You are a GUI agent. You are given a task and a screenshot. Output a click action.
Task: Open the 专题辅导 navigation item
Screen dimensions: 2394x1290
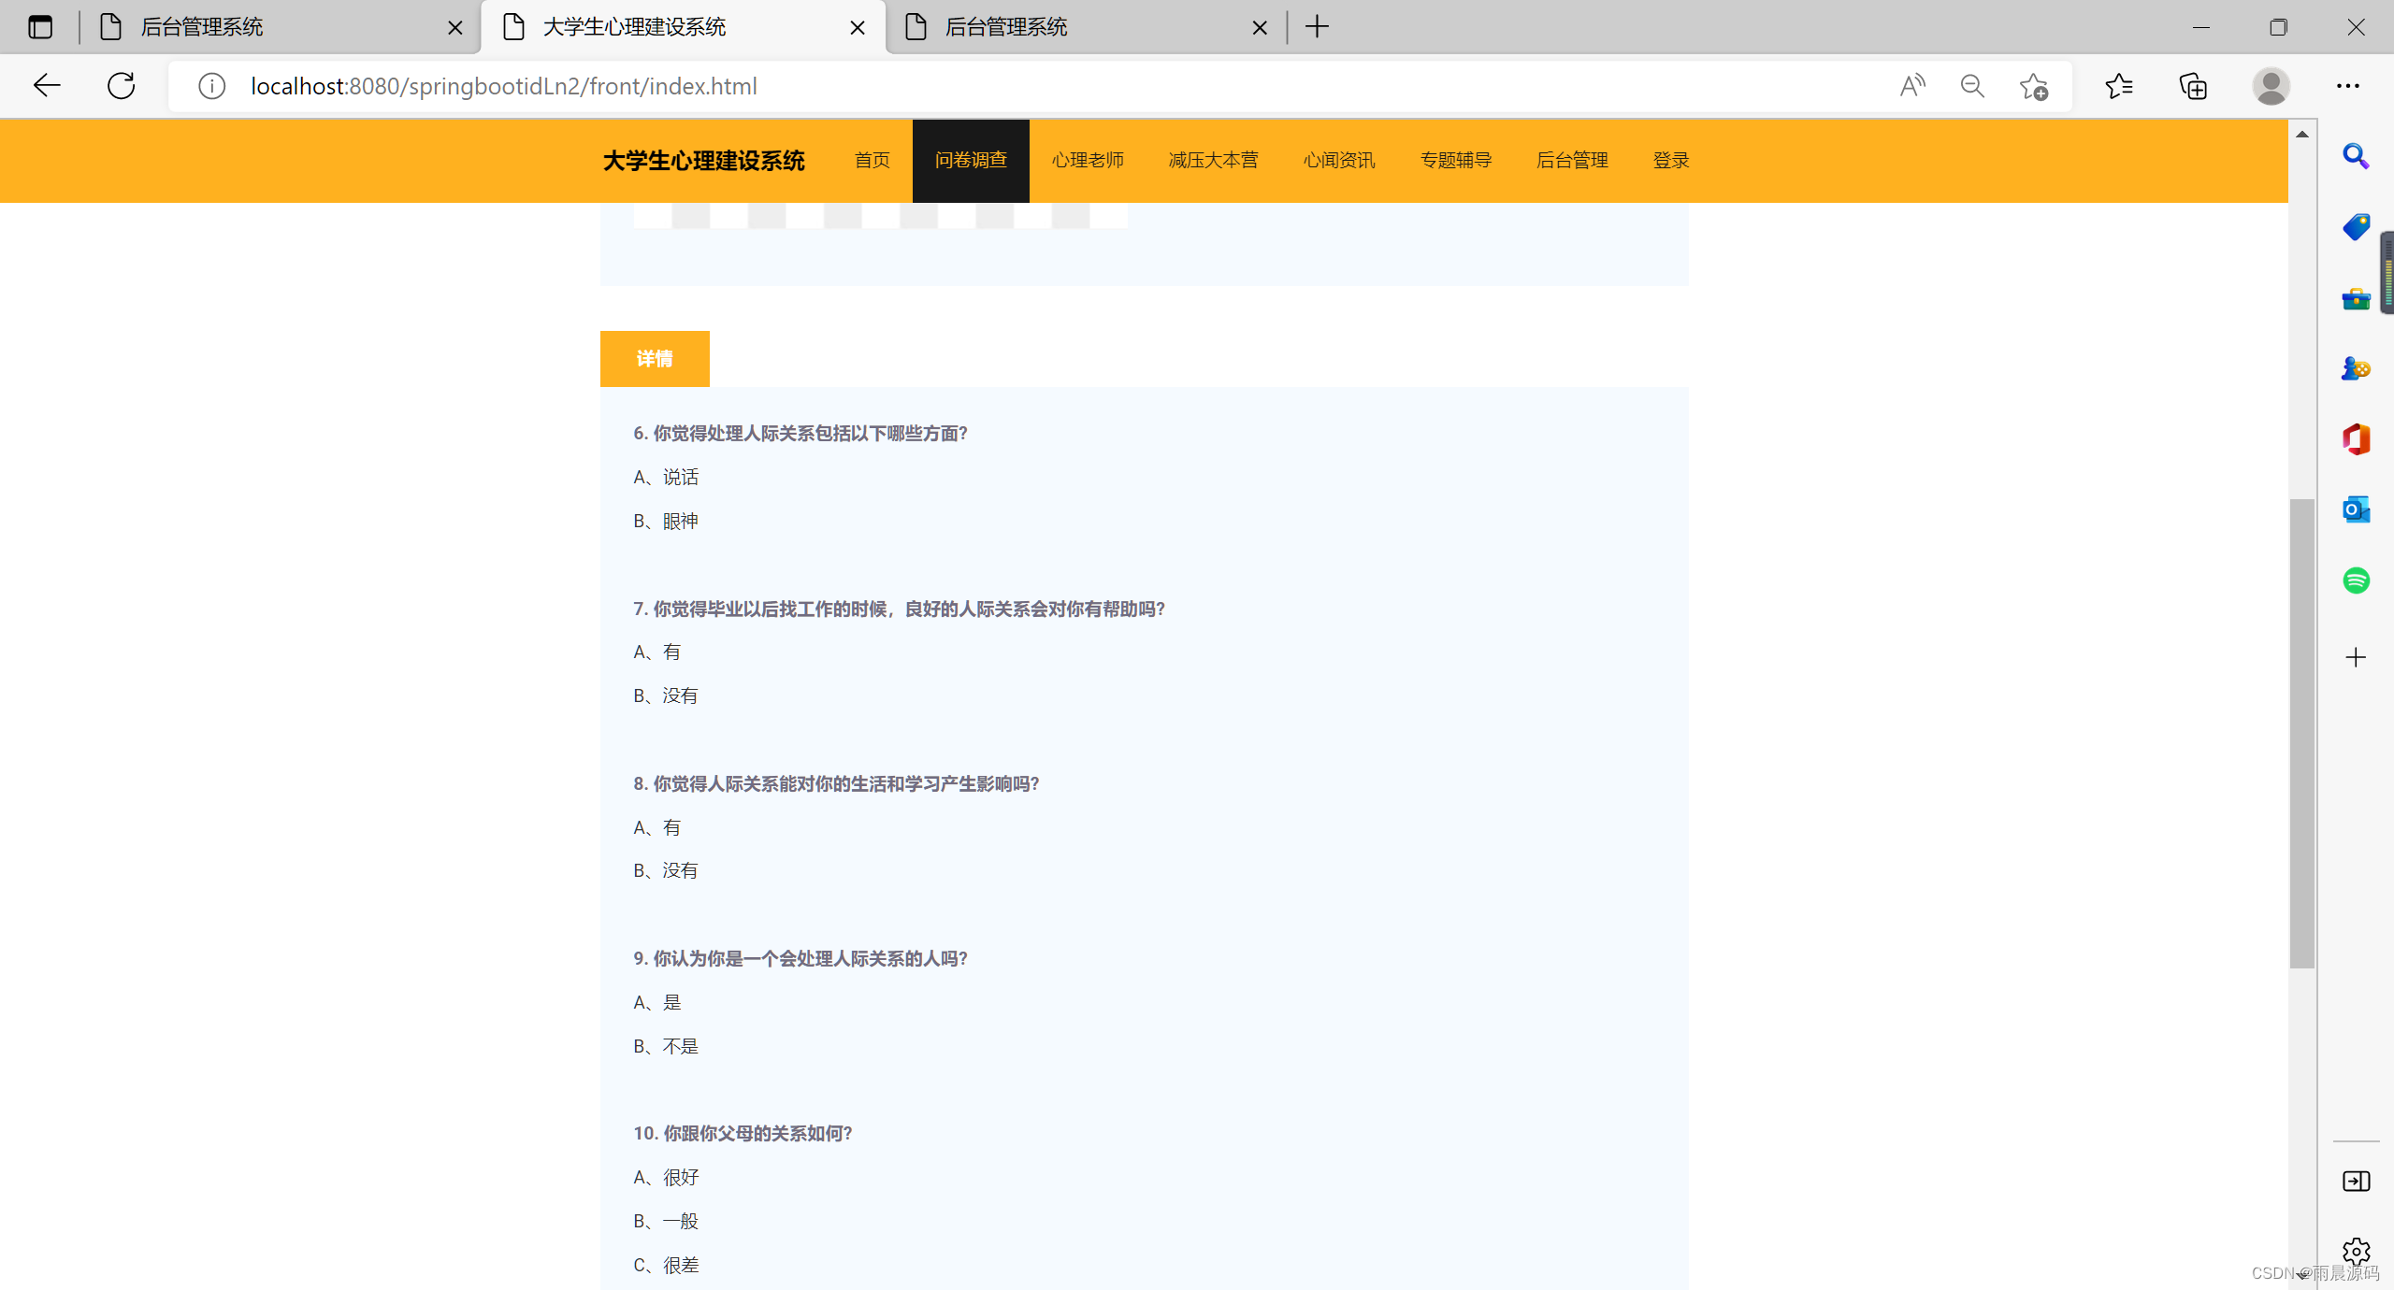coord(1456,161)
